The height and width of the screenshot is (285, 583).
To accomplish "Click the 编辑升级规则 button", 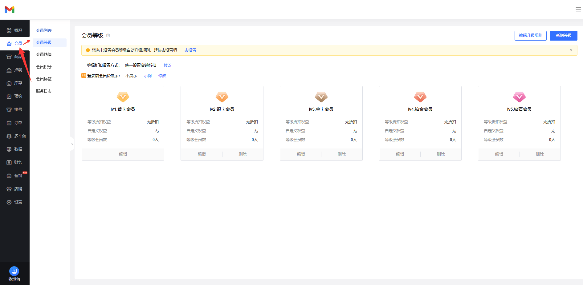I will 530,36.
